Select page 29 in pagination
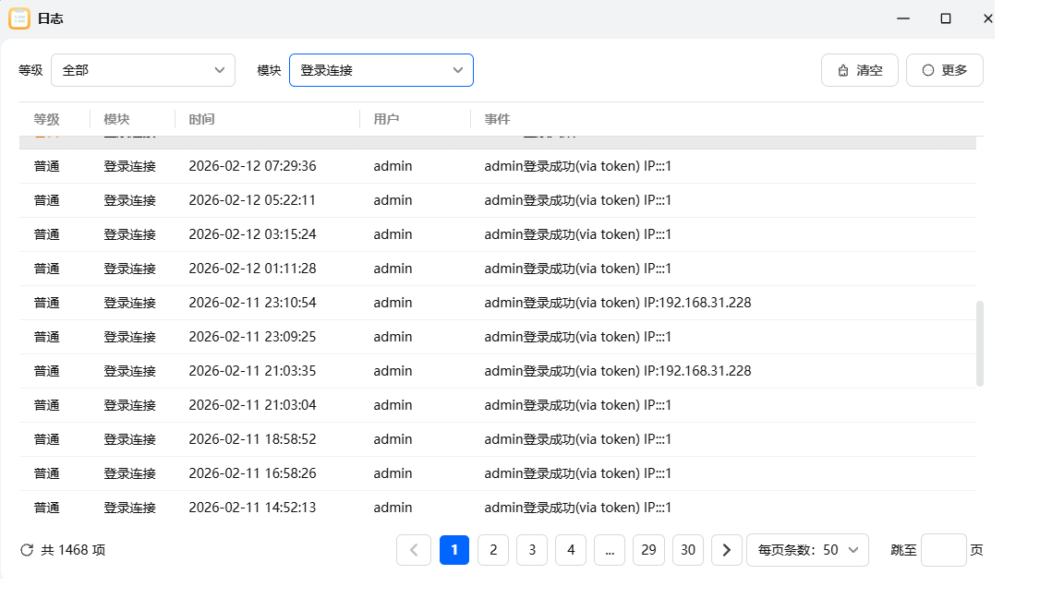This screenshot has height=598, width=1064. [x=648, y=550]
